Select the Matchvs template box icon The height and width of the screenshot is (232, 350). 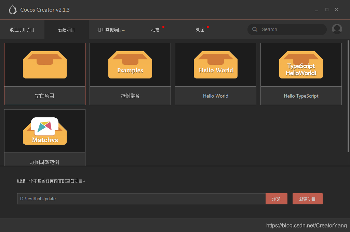pos(45,131)
